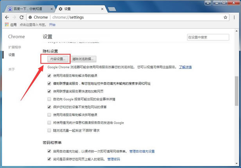Reload the page with the refresh icon
Image resolution: width=241 pixels, height=168 pixels.
(22, 18)
